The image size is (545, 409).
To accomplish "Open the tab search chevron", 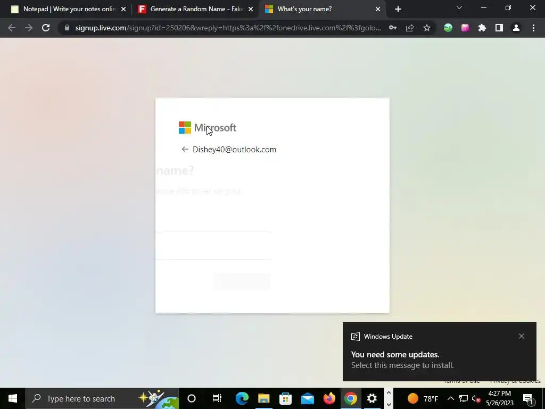I will pos(459,7).
